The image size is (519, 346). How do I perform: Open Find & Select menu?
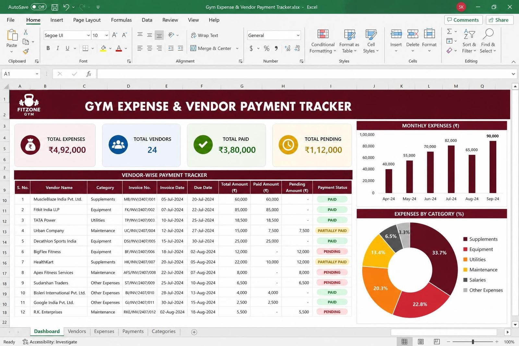tap(488, 41)
